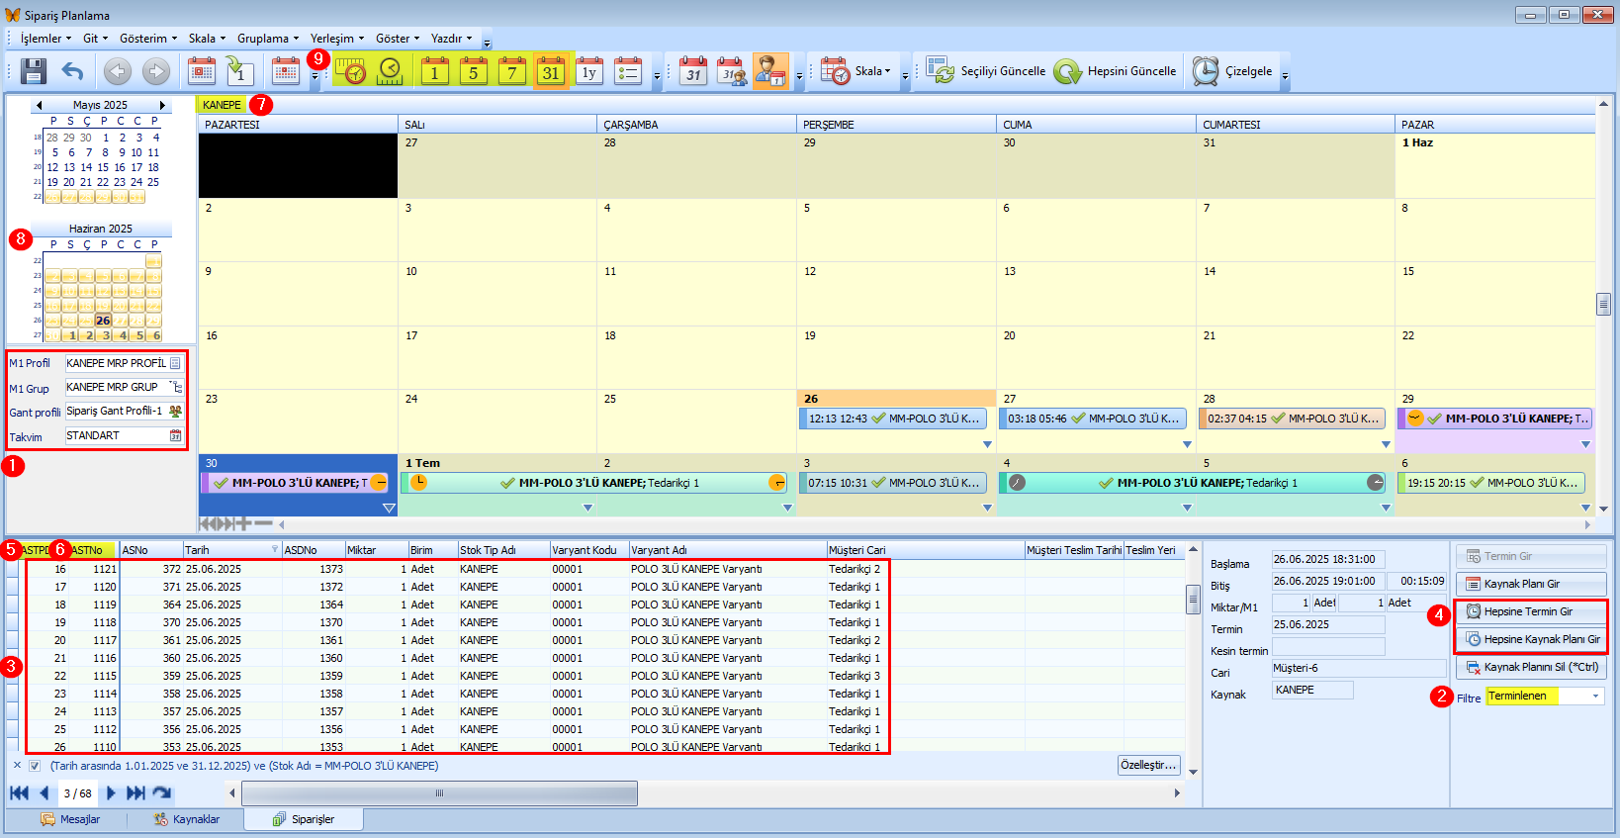1620x838 pixels.
Task: Select the 31-day month view
Action: click(551, 71)
